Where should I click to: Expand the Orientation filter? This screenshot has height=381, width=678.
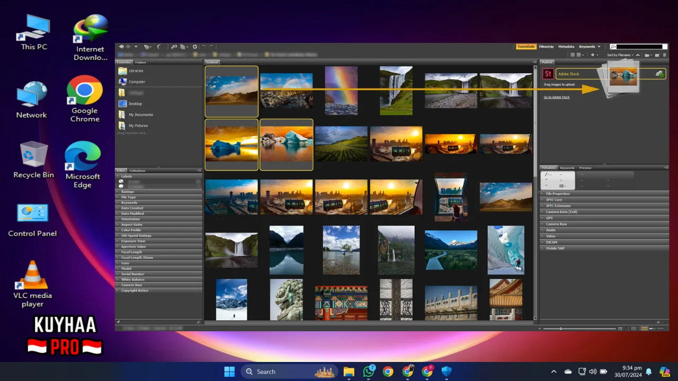tap(158, 219)
